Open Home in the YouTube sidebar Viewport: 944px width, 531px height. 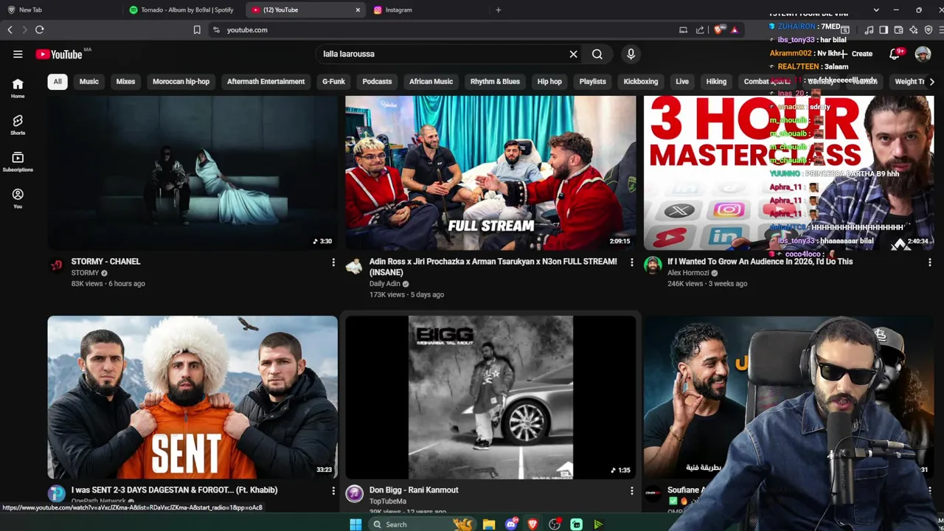18,88
